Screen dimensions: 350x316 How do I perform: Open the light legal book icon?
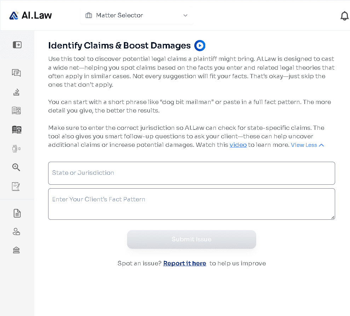tap(16, 110)
